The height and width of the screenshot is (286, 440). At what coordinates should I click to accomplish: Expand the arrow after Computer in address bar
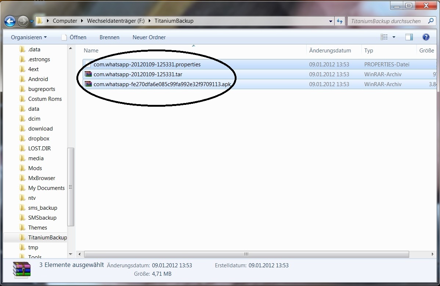pos(82,21)
